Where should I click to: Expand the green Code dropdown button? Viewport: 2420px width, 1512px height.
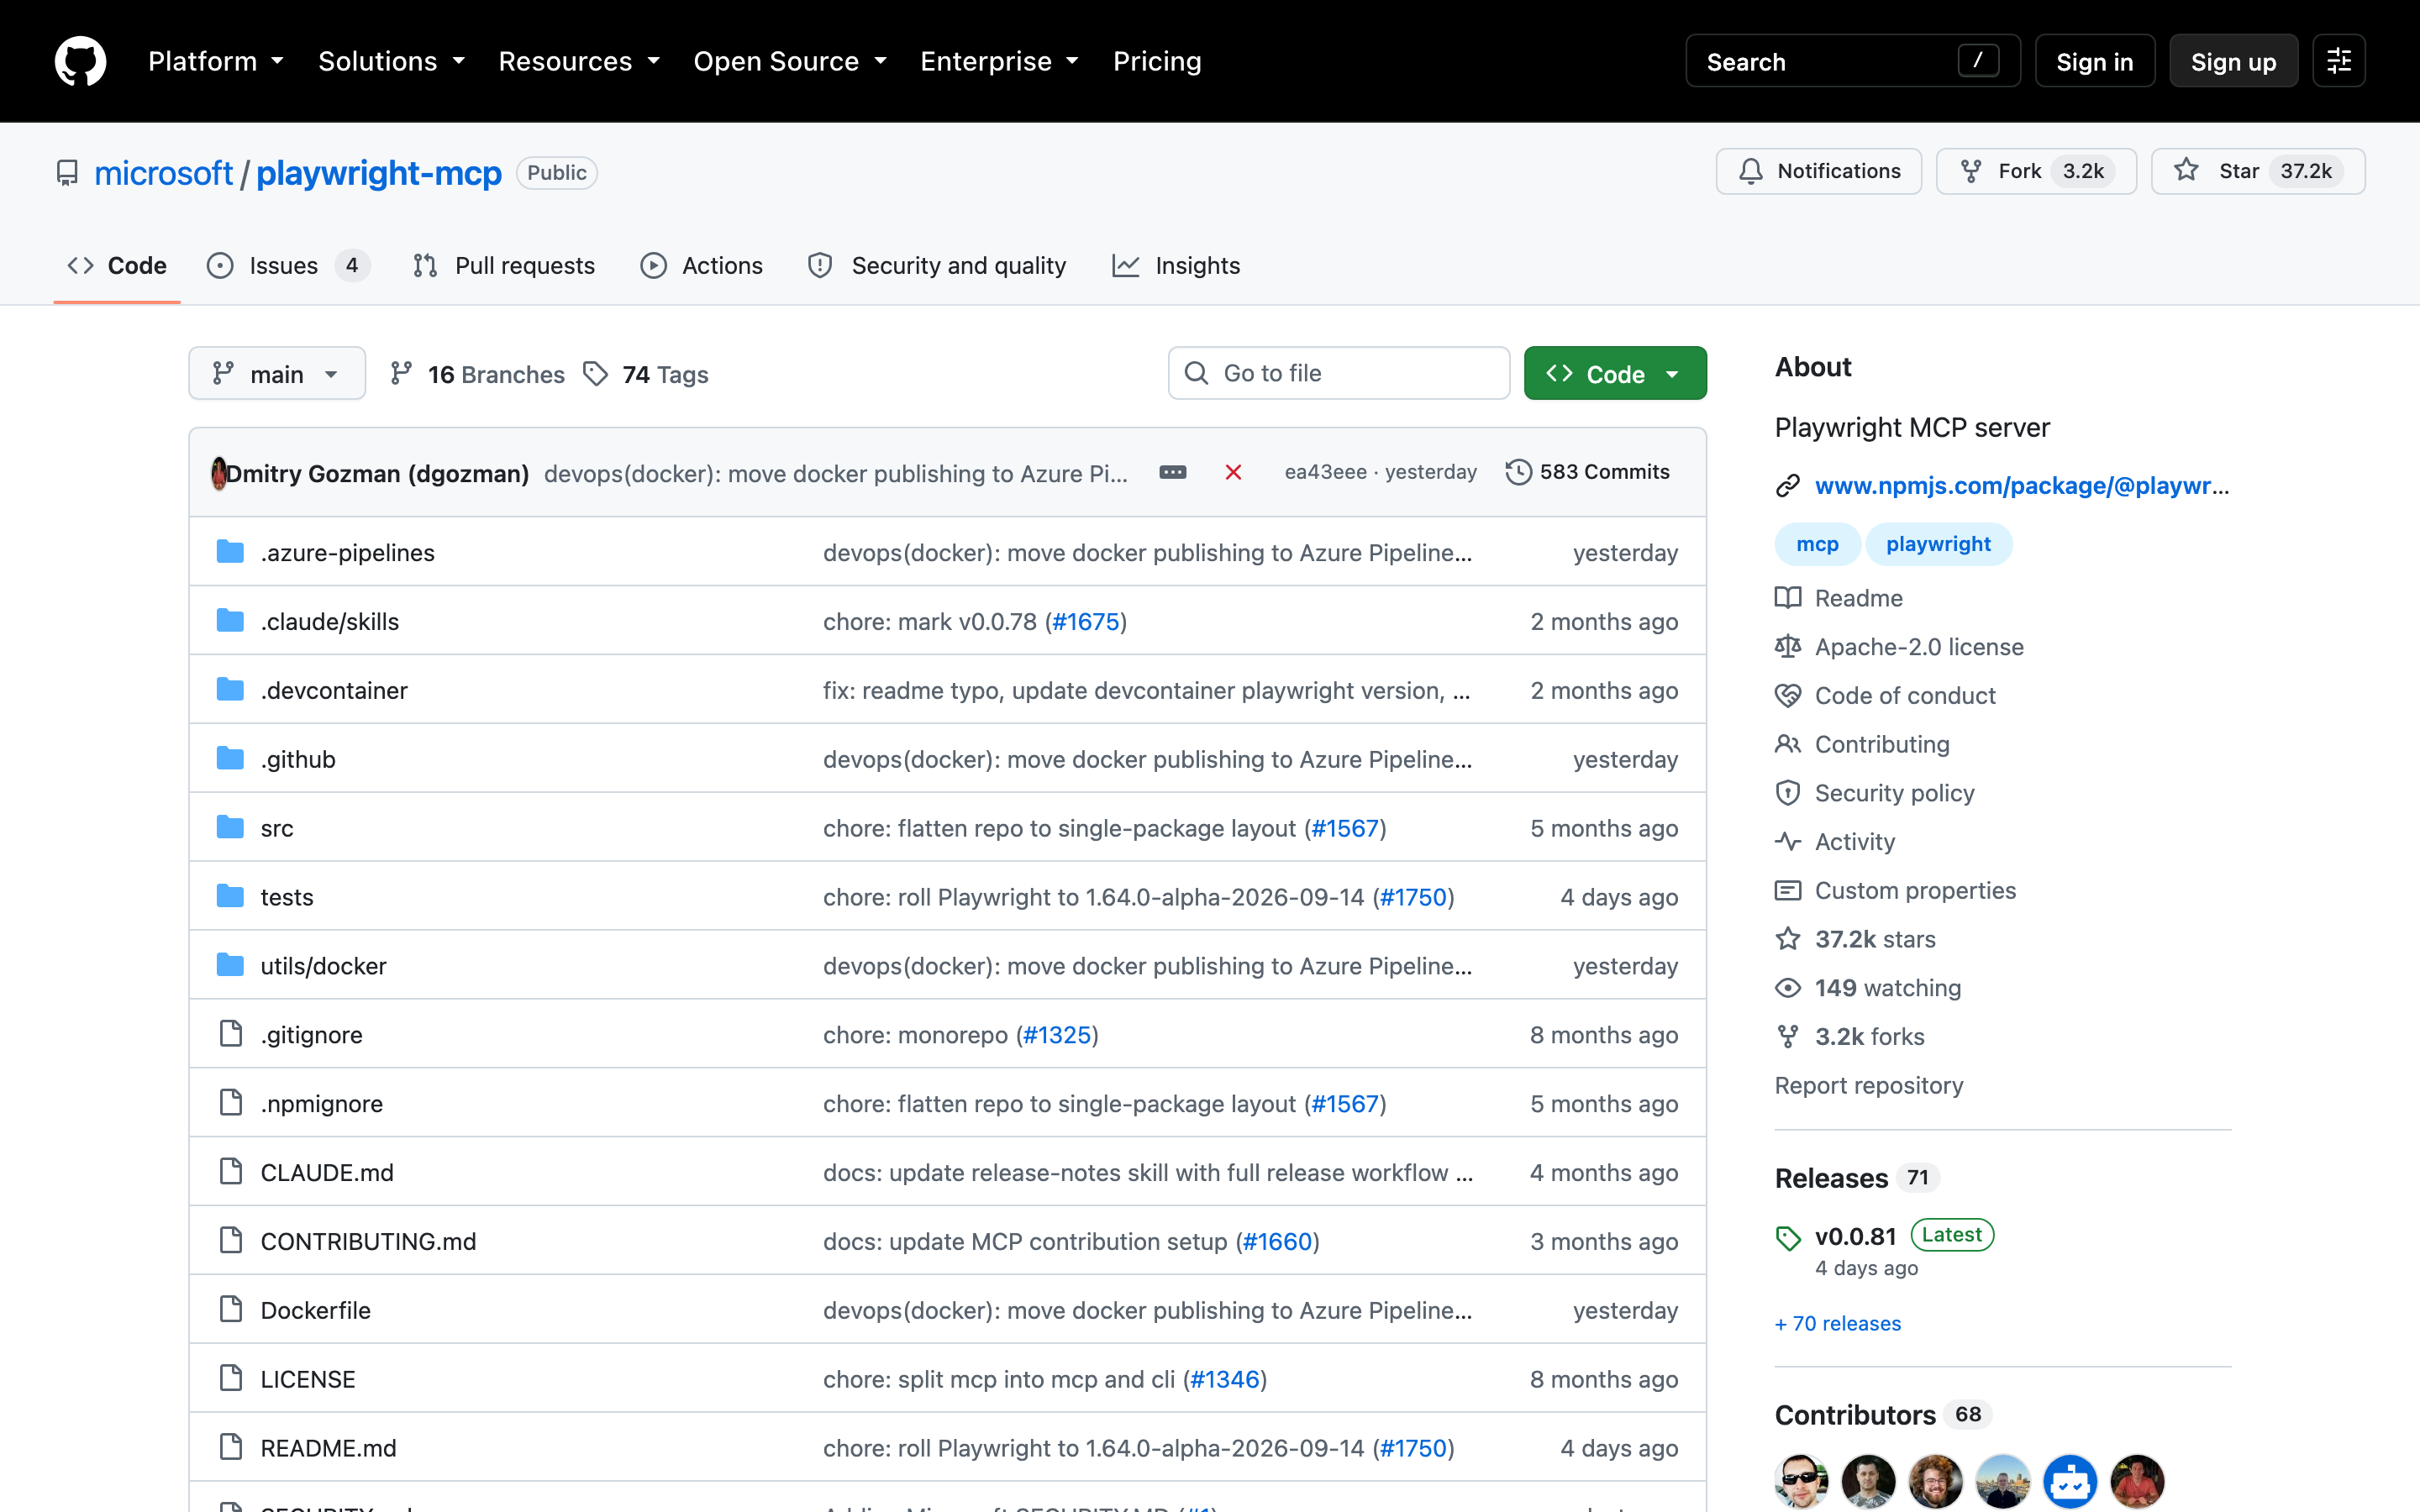coord(1614,374)
